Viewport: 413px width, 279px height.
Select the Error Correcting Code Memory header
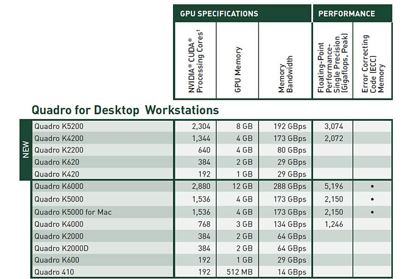click(373, 63)
